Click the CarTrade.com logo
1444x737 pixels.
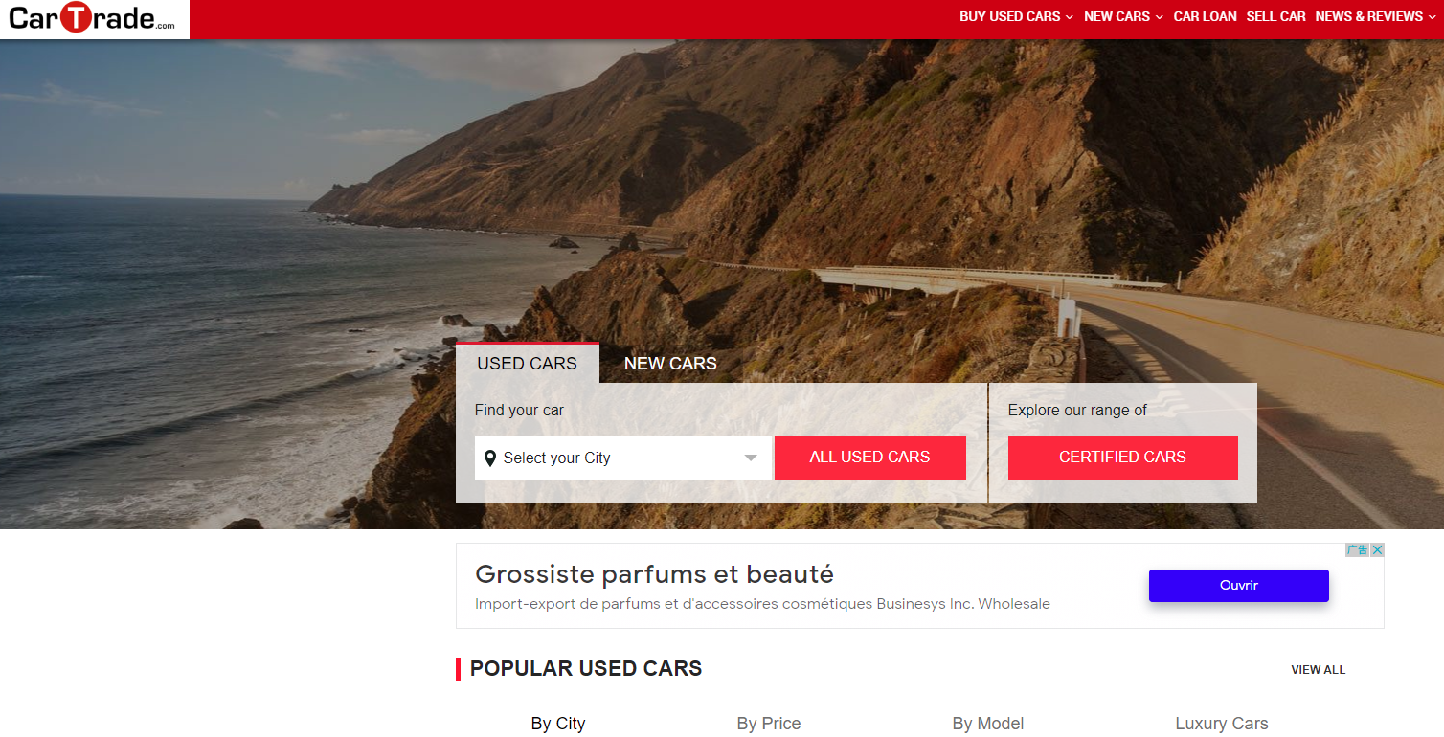click(93, 18)
